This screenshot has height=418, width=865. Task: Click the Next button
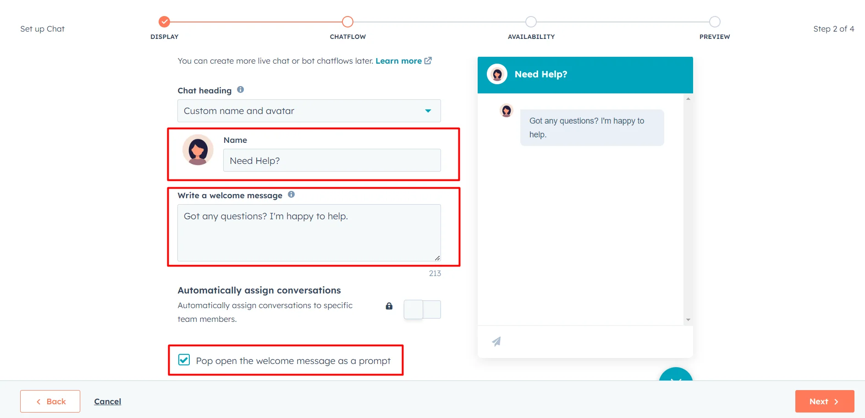[x=824, y=401]
